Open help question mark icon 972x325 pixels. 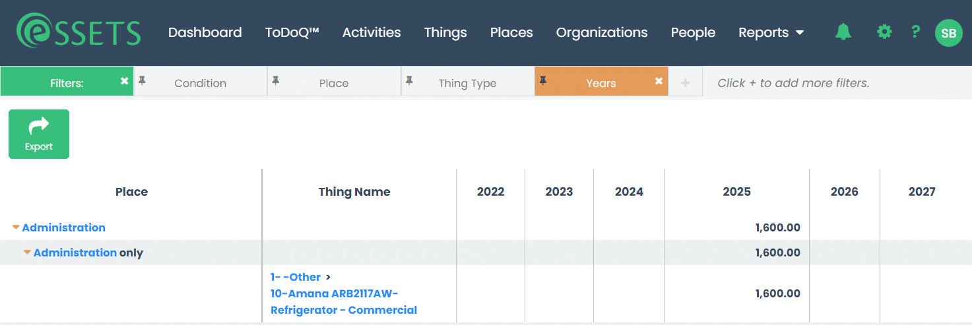tap(915, 32)
